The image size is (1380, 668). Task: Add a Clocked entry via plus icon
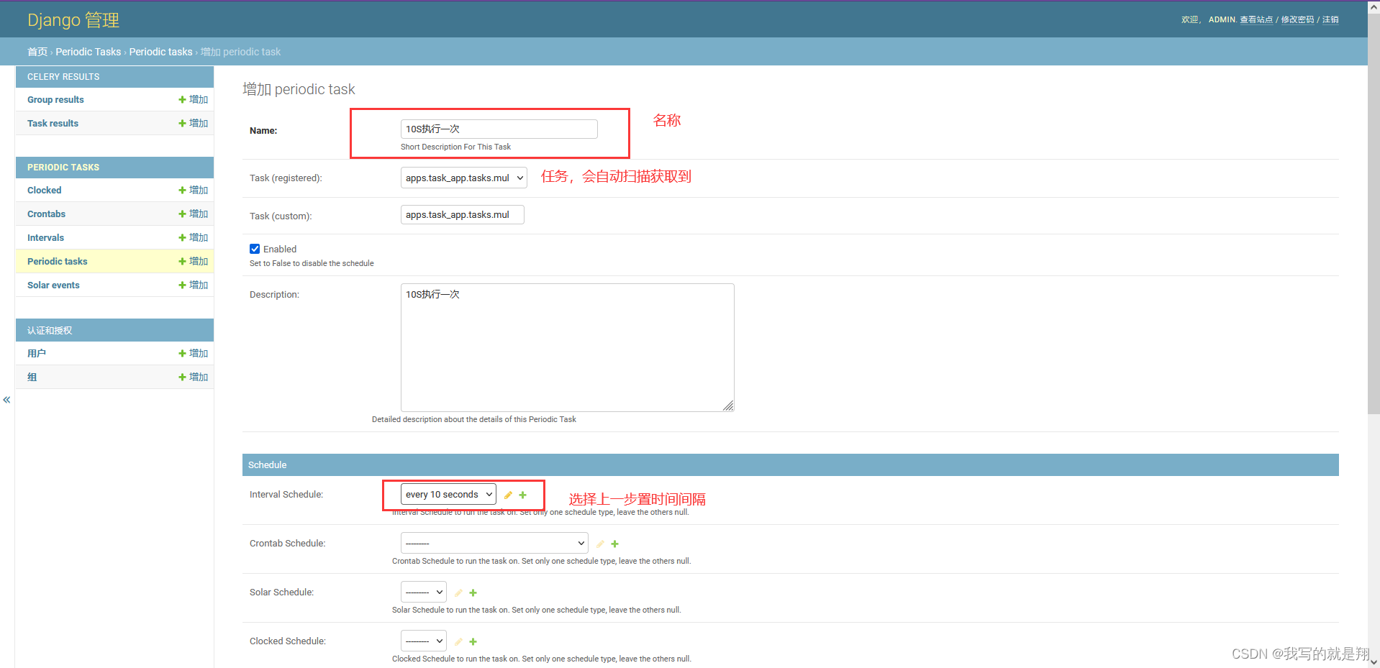point(193,191)
